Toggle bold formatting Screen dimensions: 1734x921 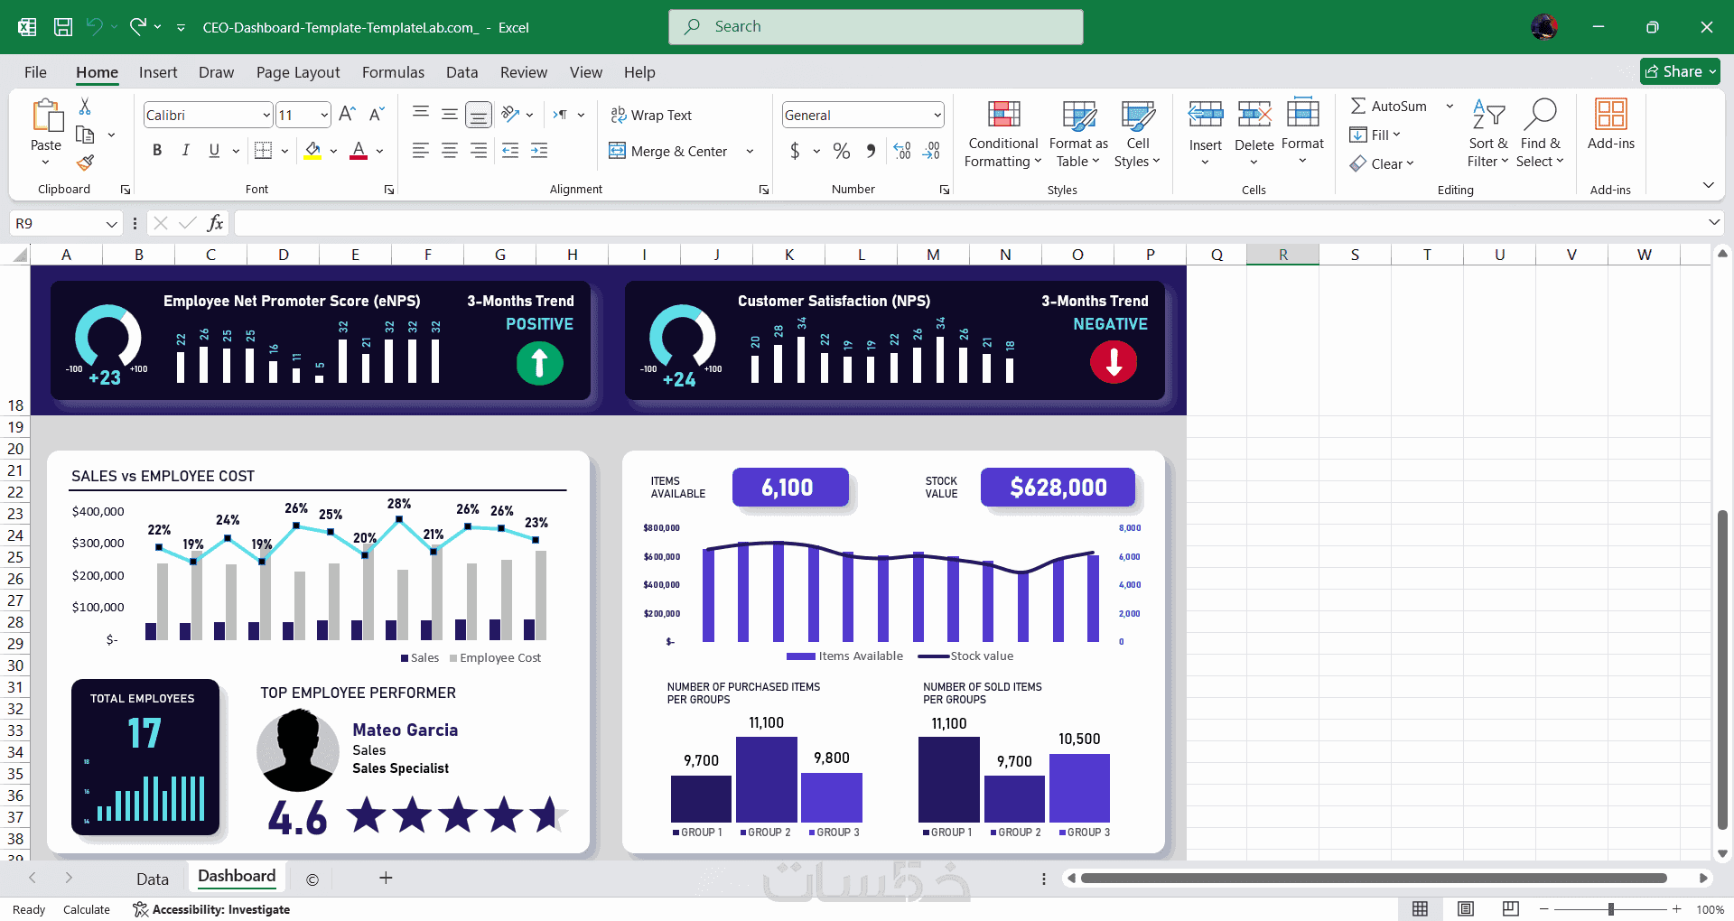(157, 151)
